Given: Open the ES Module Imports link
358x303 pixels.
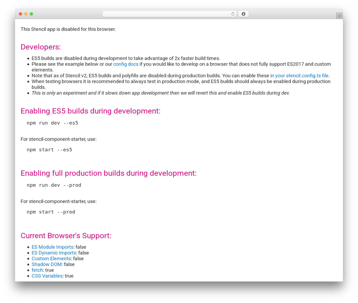Looking at the screenshot, I should point(52,247).
